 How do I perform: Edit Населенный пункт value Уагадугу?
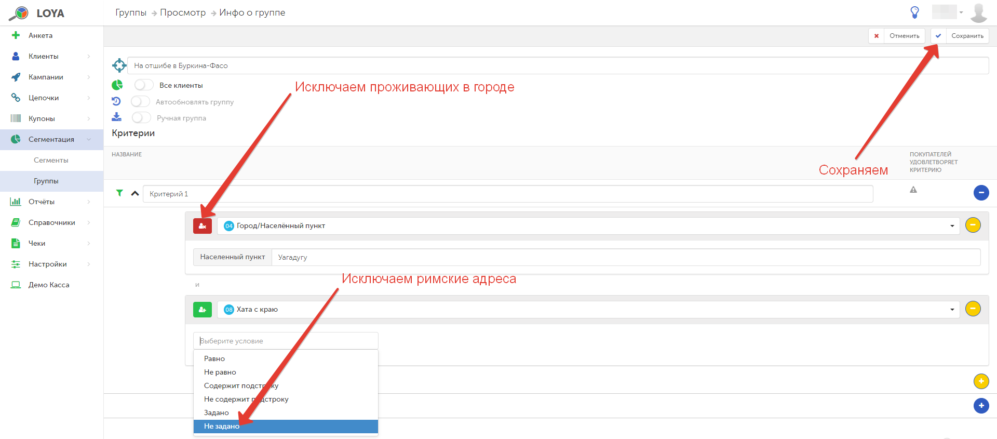coord(626,257)
